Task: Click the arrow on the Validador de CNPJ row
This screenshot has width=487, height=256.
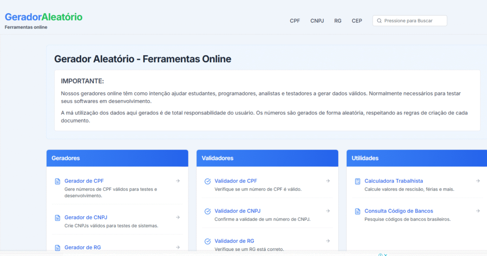Action: [328, 211]
